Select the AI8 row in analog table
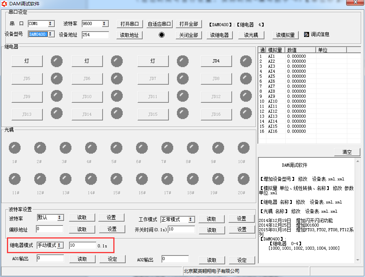The height and width of the screenshot is (277, 365). [x=309, y=91]
